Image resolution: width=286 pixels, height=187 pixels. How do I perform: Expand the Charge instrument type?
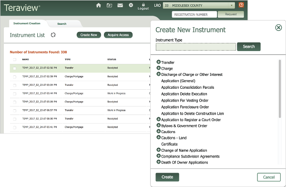[x=159, y=68]
